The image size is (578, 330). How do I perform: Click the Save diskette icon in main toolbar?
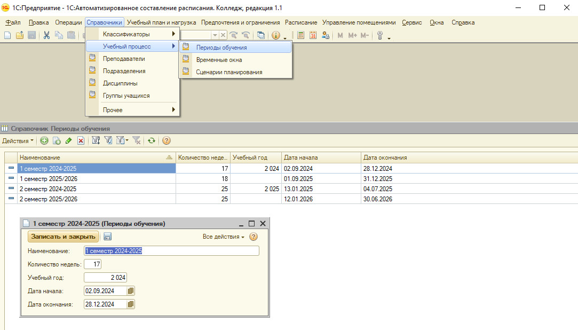[31, 35]
